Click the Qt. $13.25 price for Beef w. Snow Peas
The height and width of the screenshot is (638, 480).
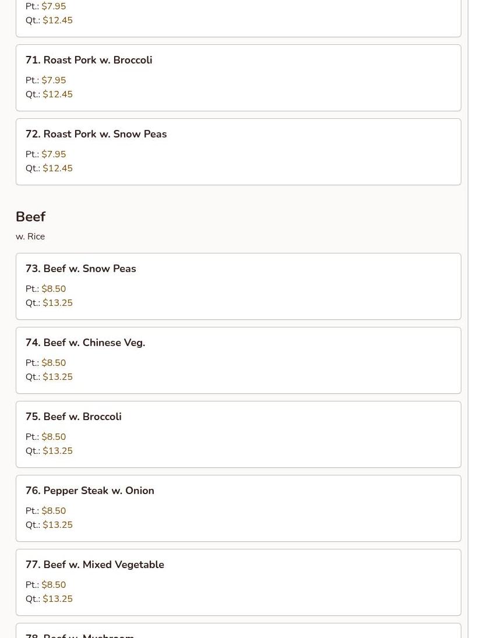pyautogui.click(x=49, y=303)
